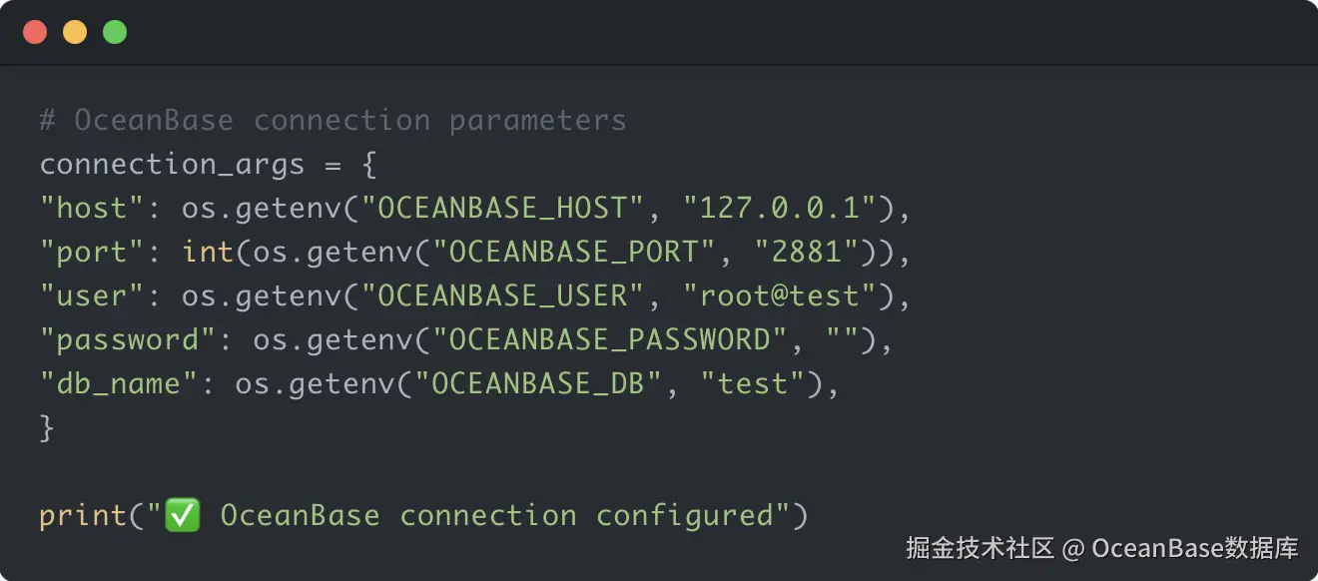Click the green maximize window dot
This screenshot has width=1318, height=581.
pos(115,32)
